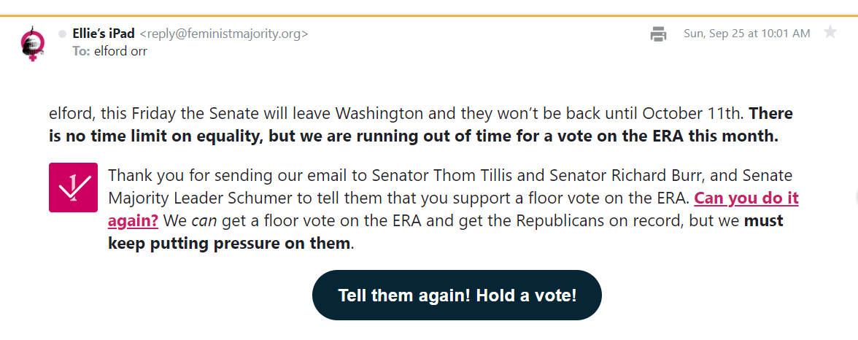Click sender name Ellie's iPad
The image size is (858, 340).
(x=104, y=34)
